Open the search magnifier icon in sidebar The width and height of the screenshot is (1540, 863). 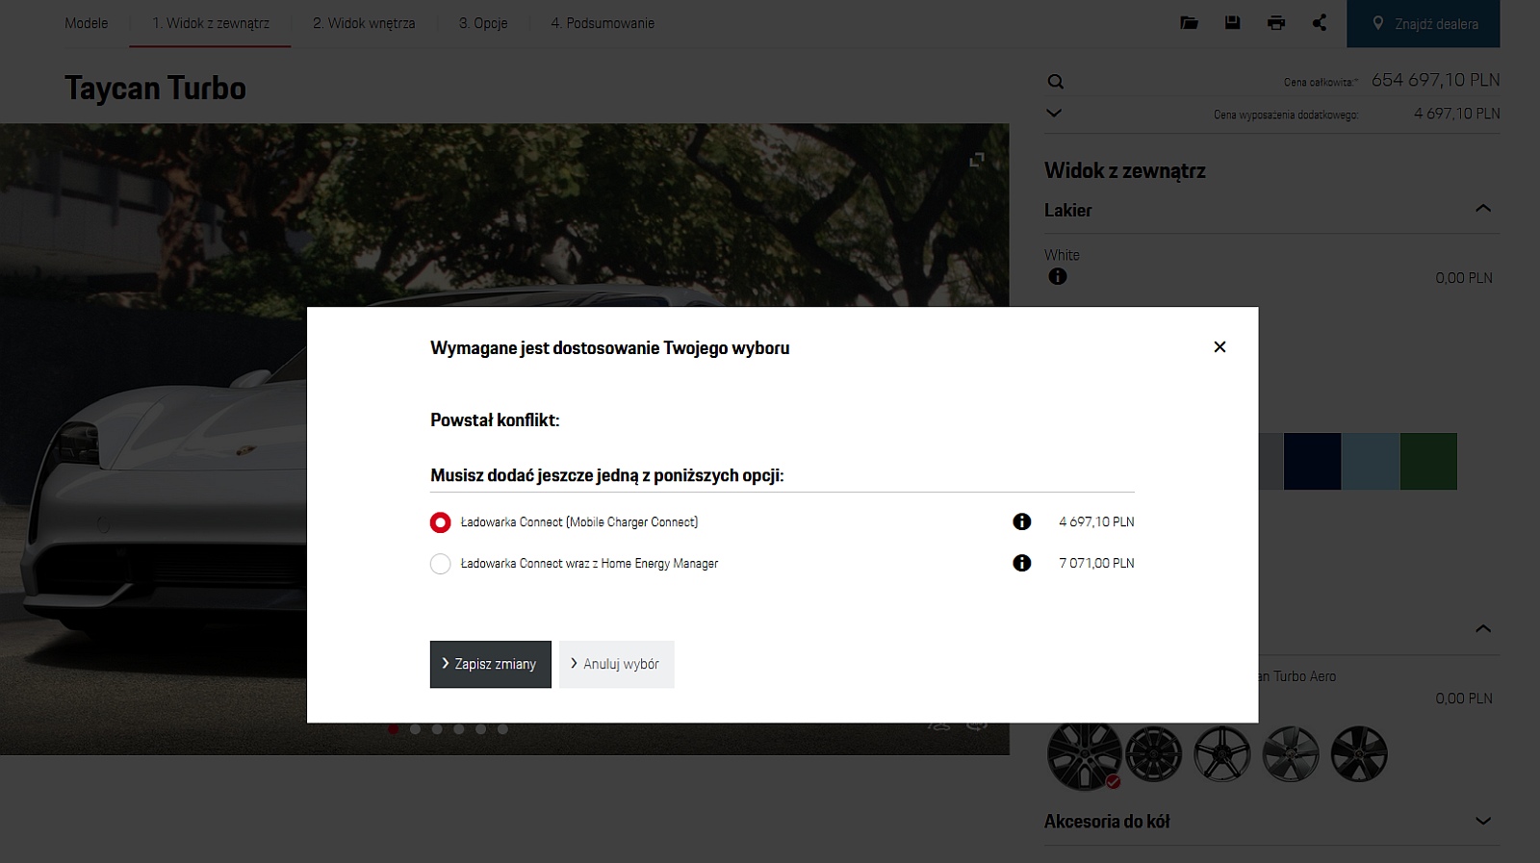(1056, 82)
